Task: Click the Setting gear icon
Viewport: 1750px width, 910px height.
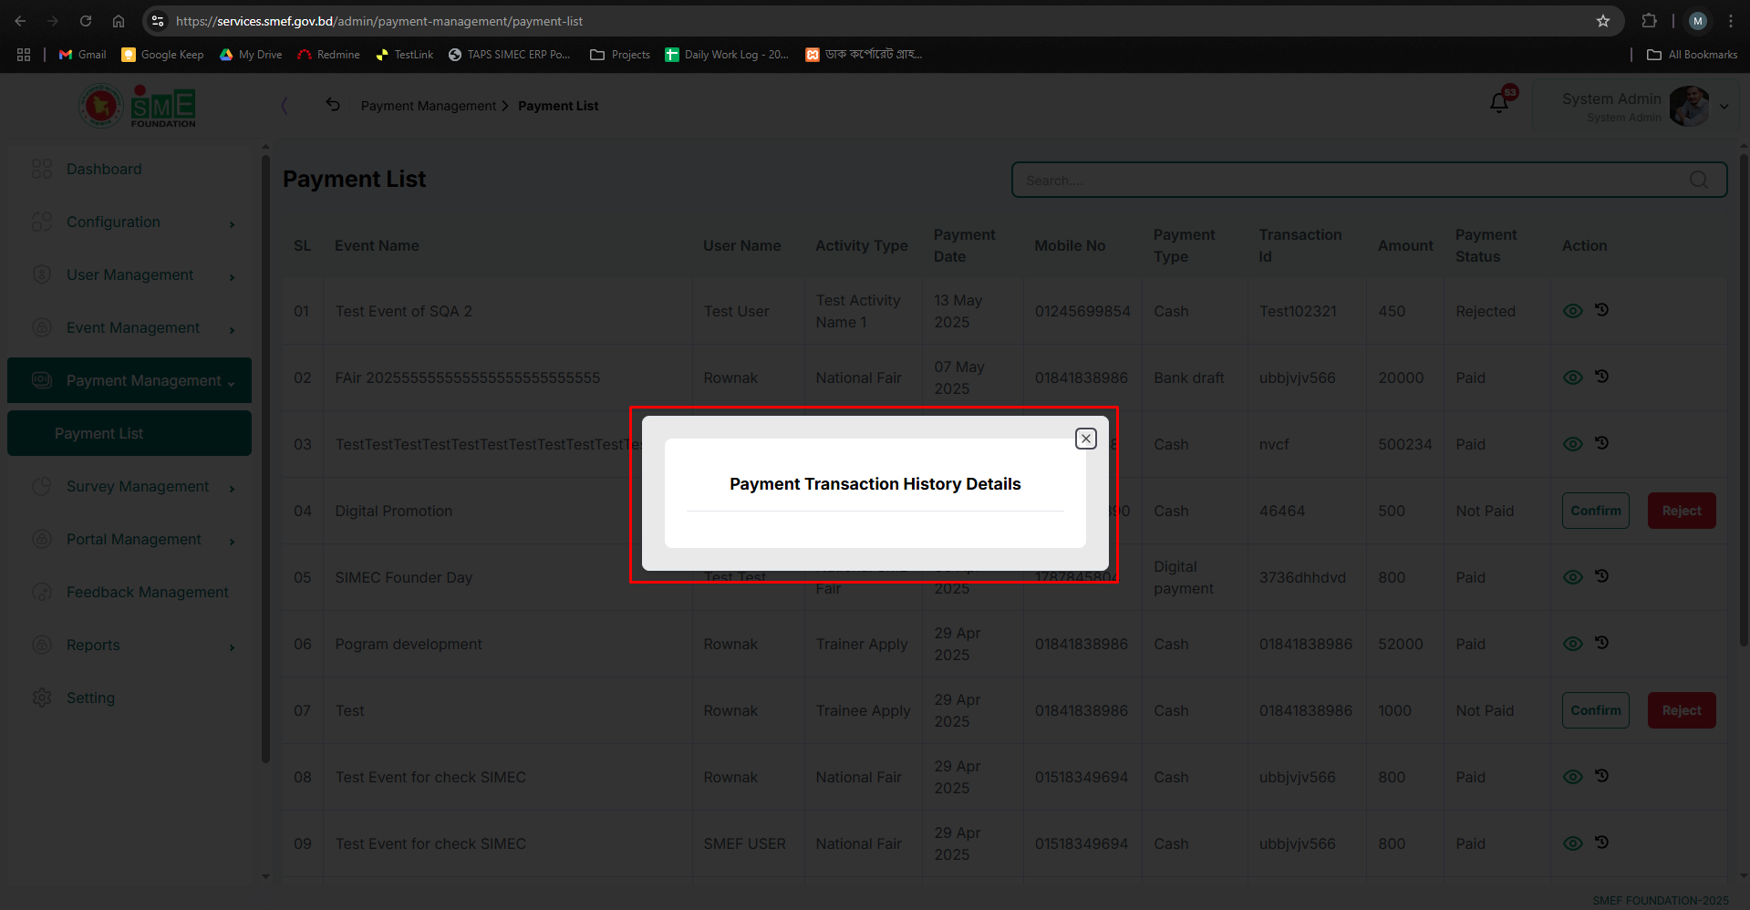Action: pyautogui.click(x=42, y=698)
